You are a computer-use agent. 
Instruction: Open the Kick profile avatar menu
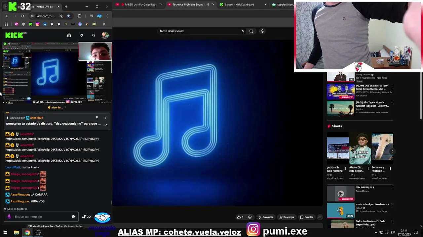(105, 35)
